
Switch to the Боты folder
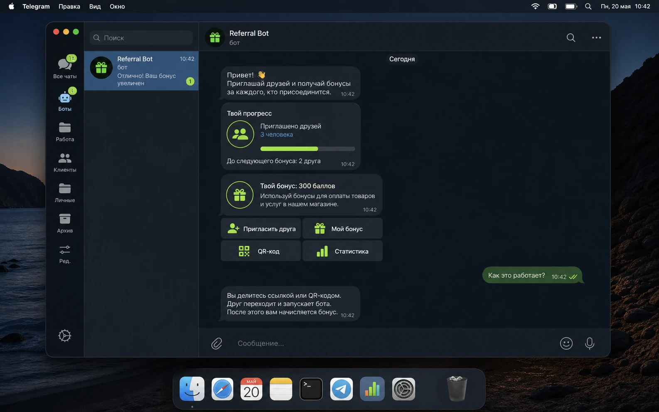pyautogui.click(x=65, y=100)
